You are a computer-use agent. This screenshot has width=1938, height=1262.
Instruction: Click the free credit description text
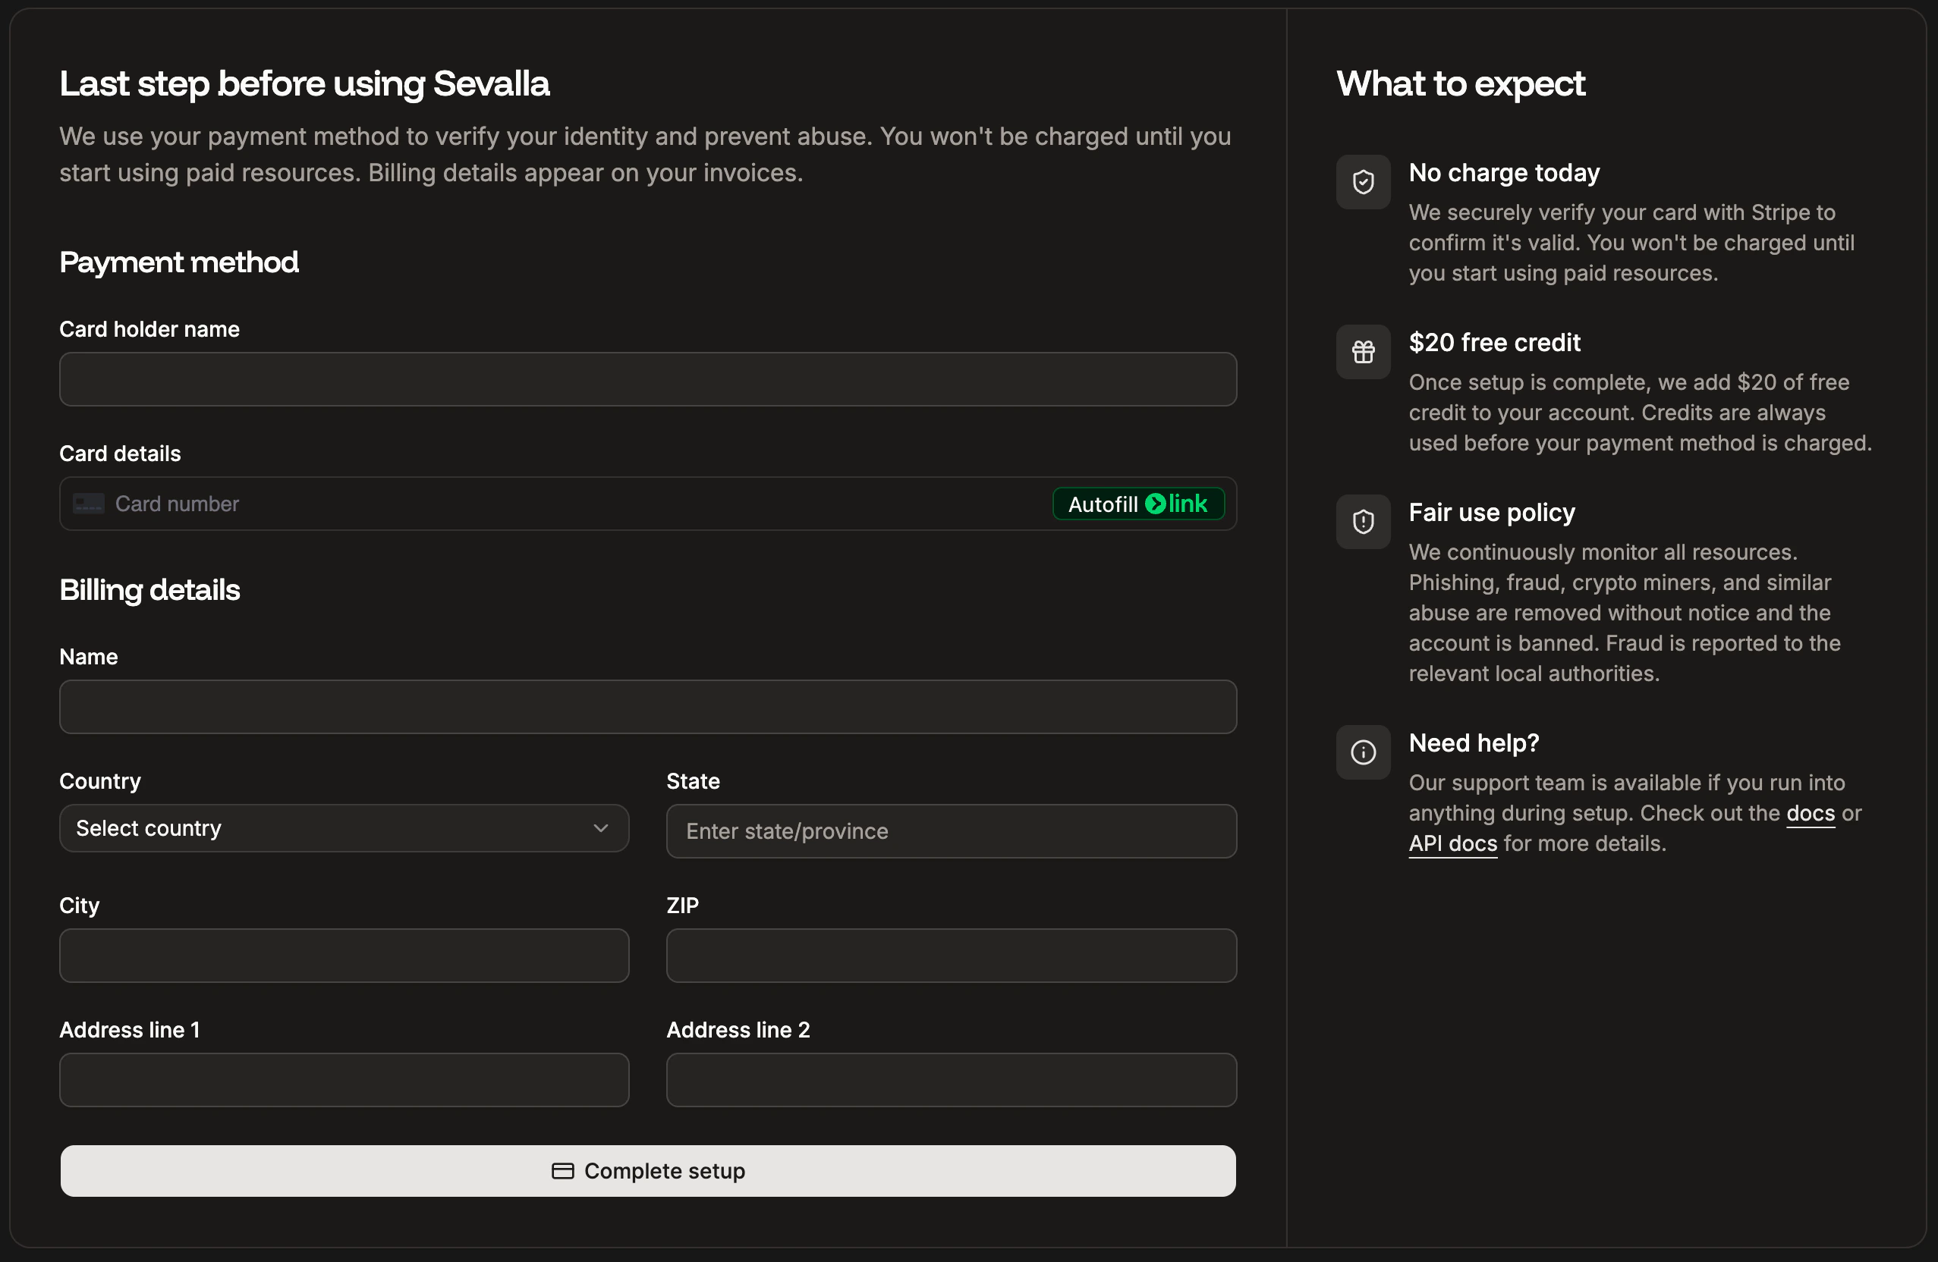click(x=1641, y=413)
